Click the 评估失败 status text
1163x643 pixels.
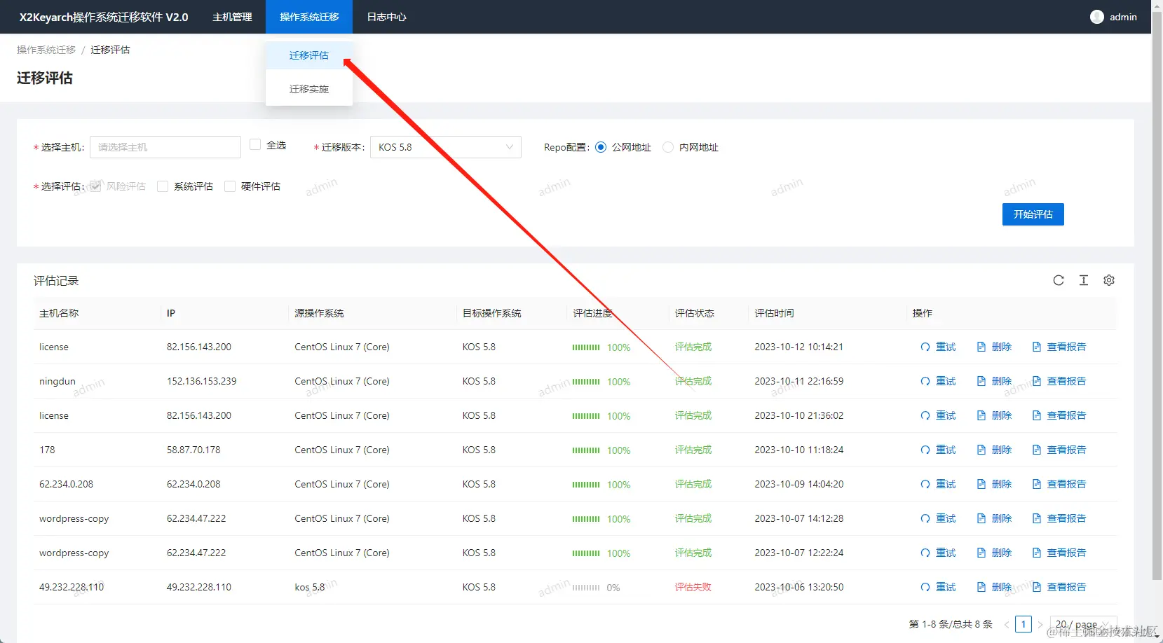693,587
